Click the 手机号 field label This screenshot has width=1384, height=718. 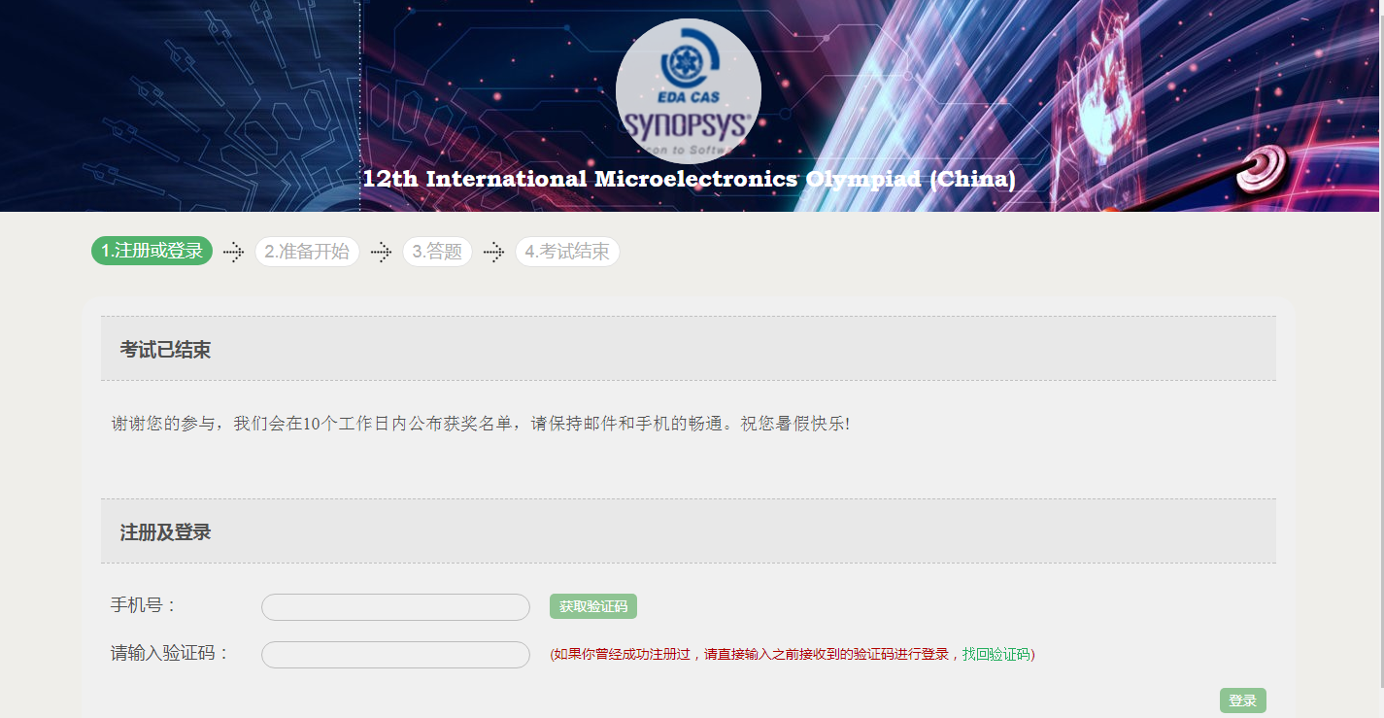(x=144, y=605)
